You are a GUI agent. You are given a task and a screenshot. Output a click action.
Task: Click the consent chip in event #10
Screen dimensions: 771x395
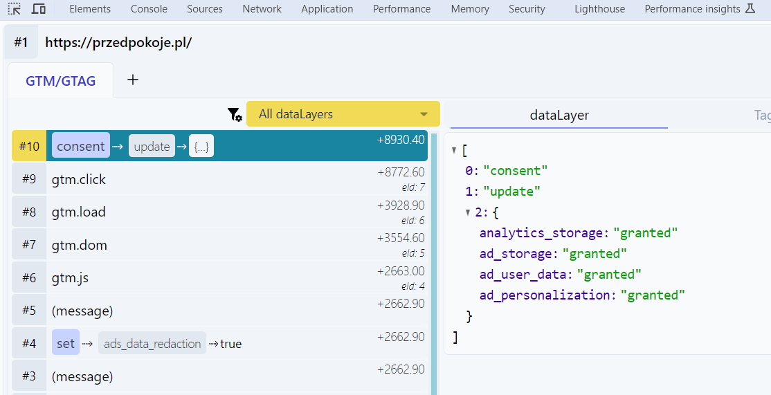(80, 146)
